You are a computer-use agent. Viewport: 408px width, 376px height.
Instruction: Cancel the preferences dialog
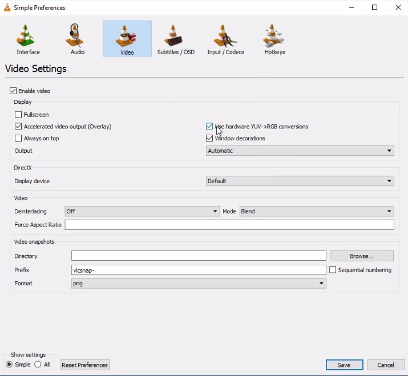click(386, 365)
